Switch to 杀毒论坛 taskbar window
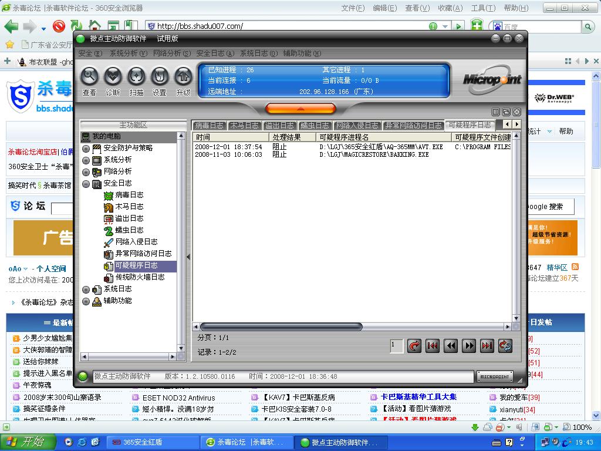 pos(247,442)
